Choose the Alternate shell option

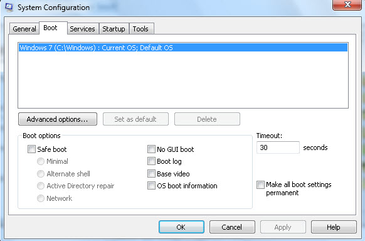point(41,174)
